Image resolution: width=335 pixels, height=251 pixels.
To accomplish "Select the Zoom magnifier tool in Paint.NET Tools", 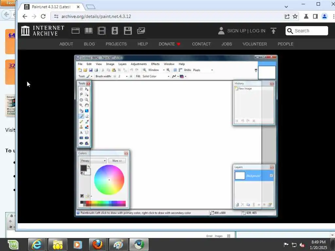I will click(x=87, y=100).
